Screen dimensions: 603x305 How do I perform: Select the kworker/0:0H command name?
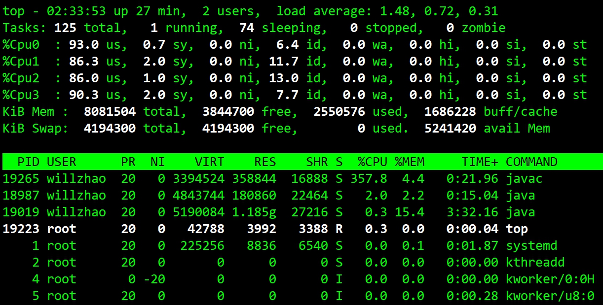(550, 279)
